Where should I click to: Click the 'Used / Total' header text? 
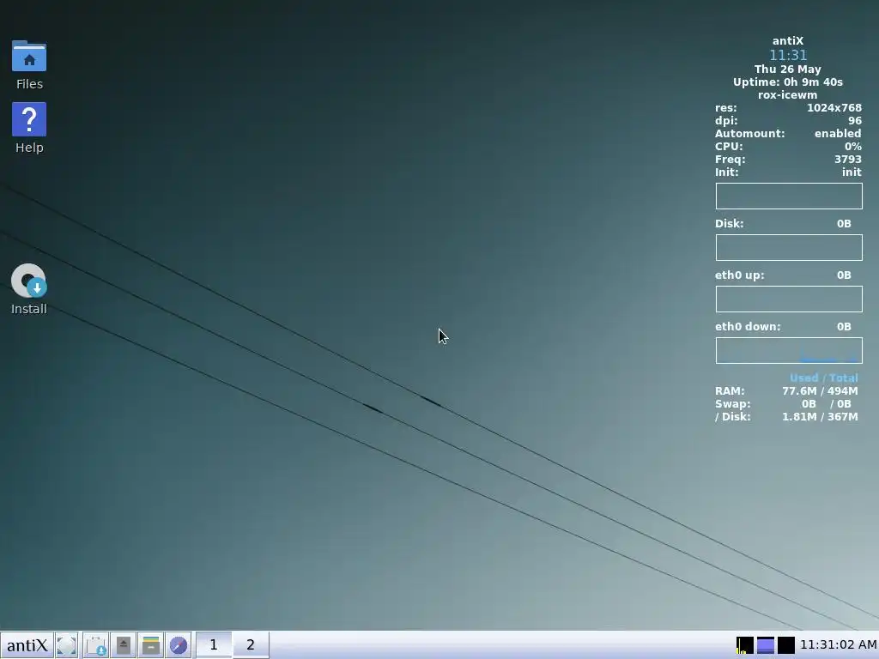823,378
